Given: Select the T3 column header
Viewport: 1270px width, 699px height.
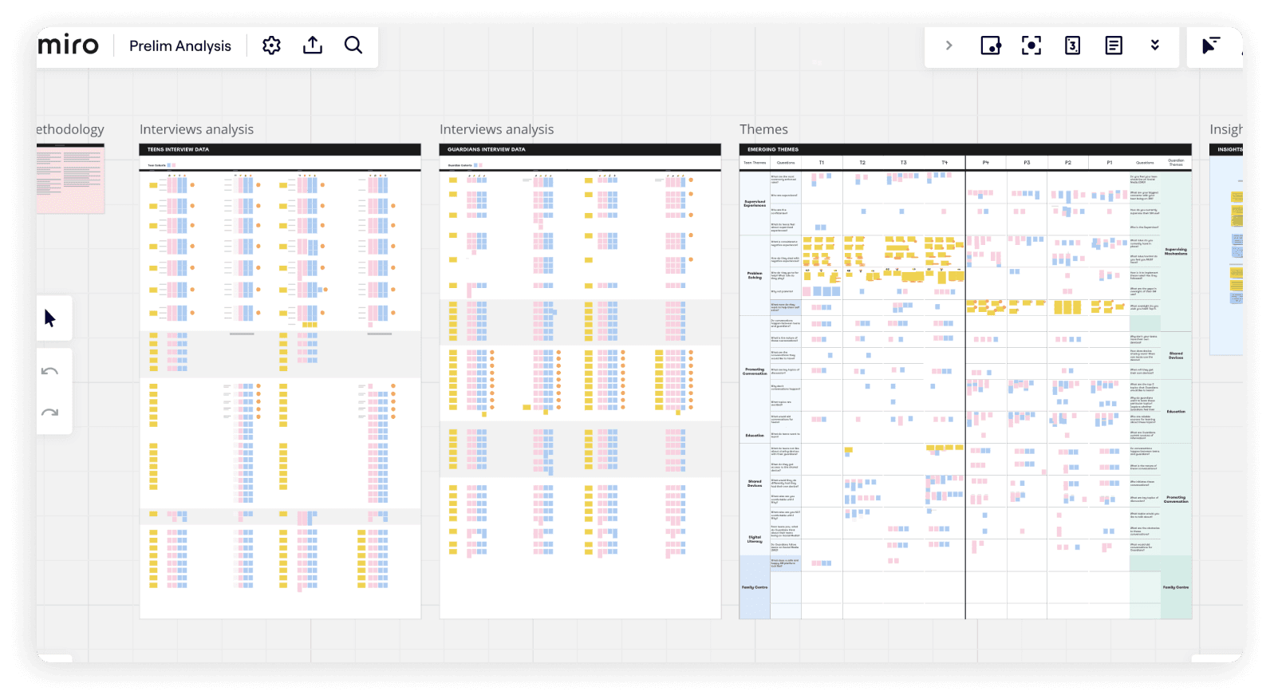Looking at the screenshot, I should [904, 163].
